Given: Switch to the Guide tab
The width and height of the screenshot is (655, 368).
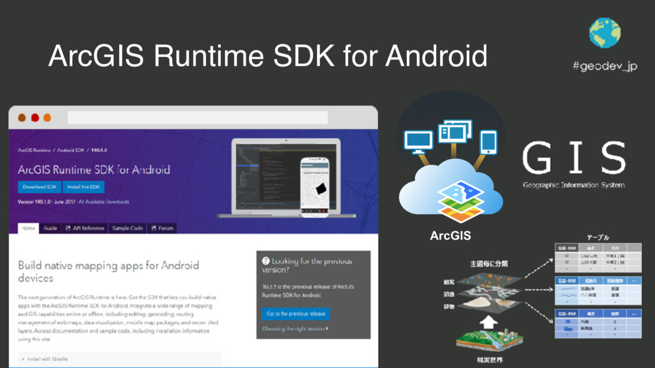Looking at the screenshot, I should (x=50, y=228).
